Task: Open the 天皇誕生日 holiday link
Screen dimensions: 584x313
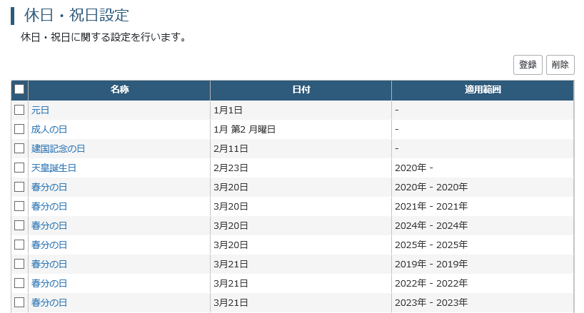Action: (54, 168)
